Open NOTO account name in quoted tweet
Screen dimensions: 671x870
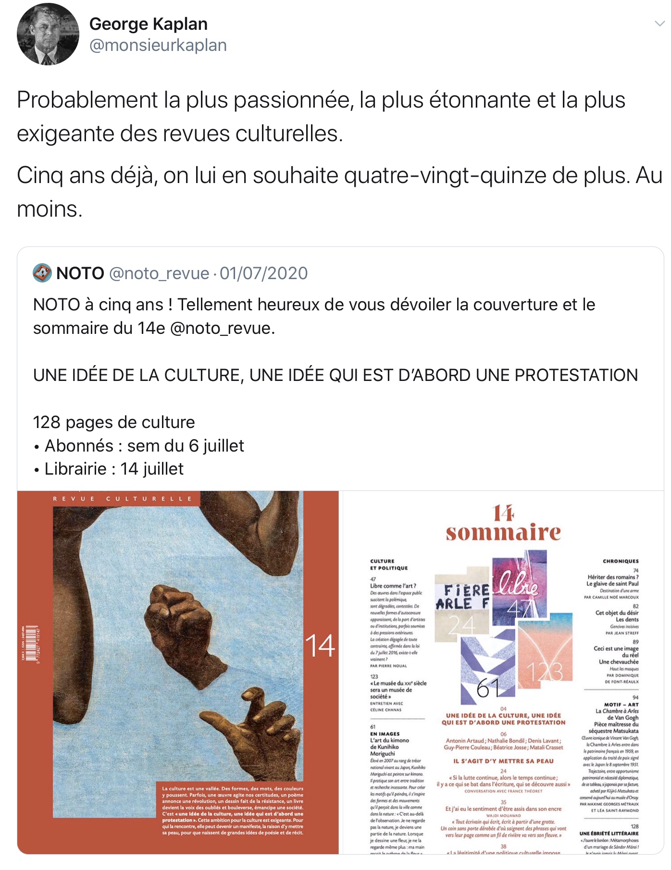click(80, 273)
